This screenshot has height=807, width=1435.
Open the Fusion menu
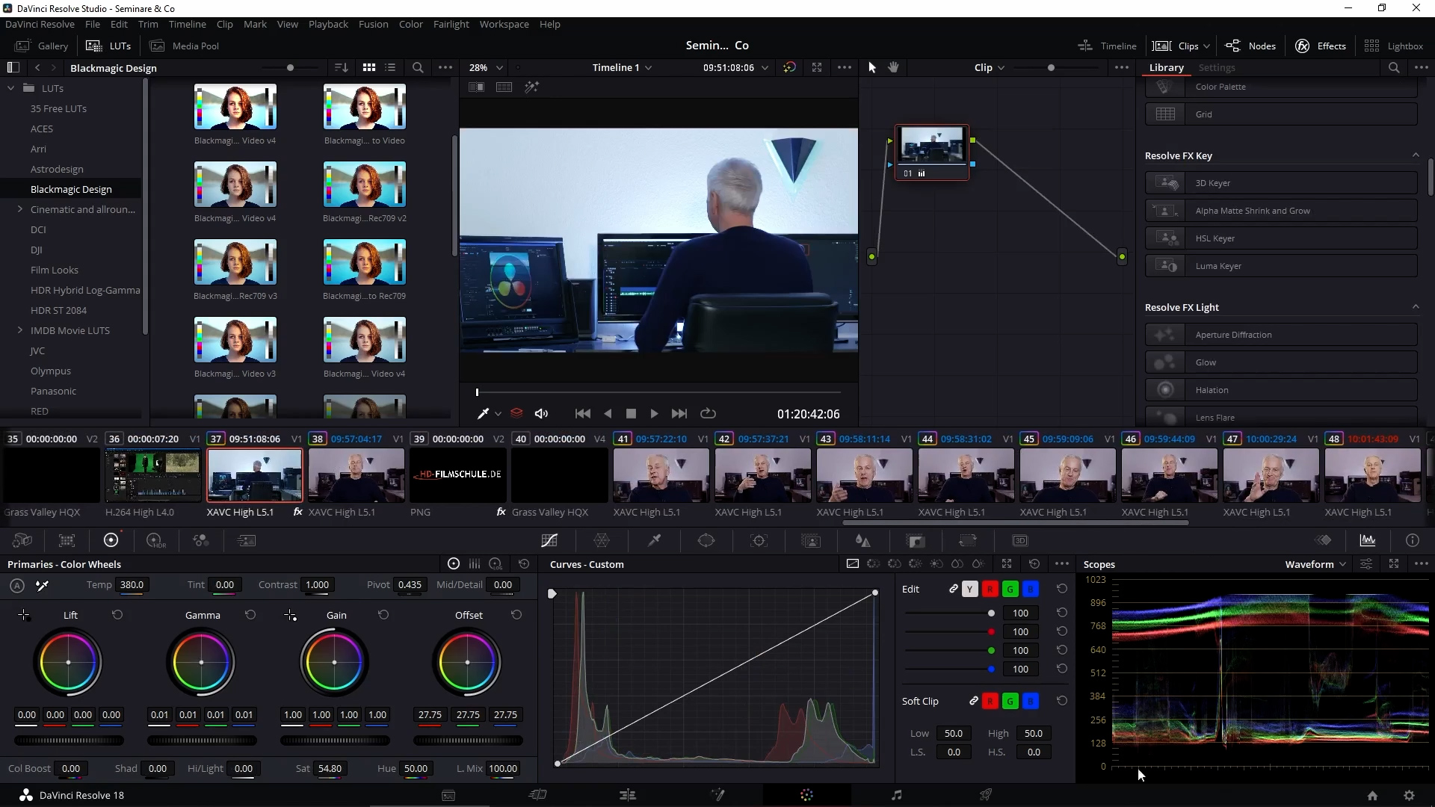pos(373,24)
